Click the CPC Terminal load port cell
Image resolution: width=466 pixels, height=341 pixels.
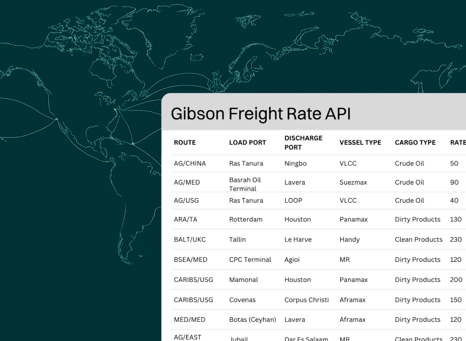point(250,260)
